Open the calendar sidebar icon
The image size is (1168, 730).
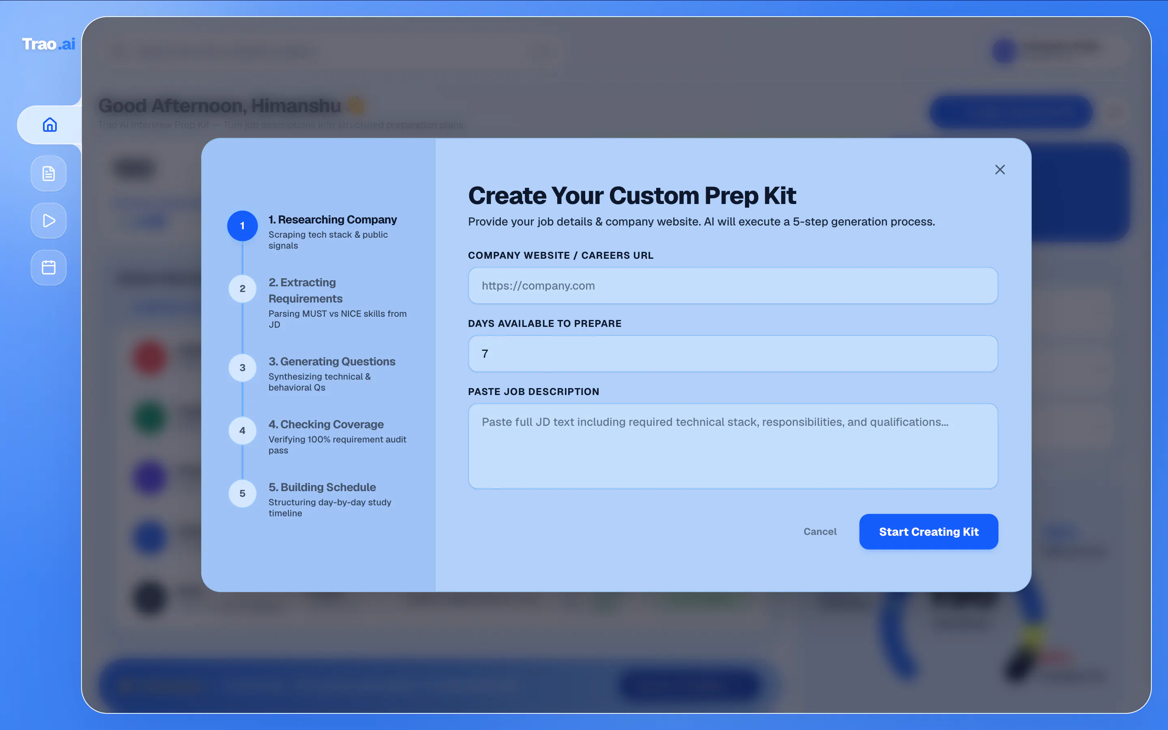pyautogui.click(x=49, y=268)
